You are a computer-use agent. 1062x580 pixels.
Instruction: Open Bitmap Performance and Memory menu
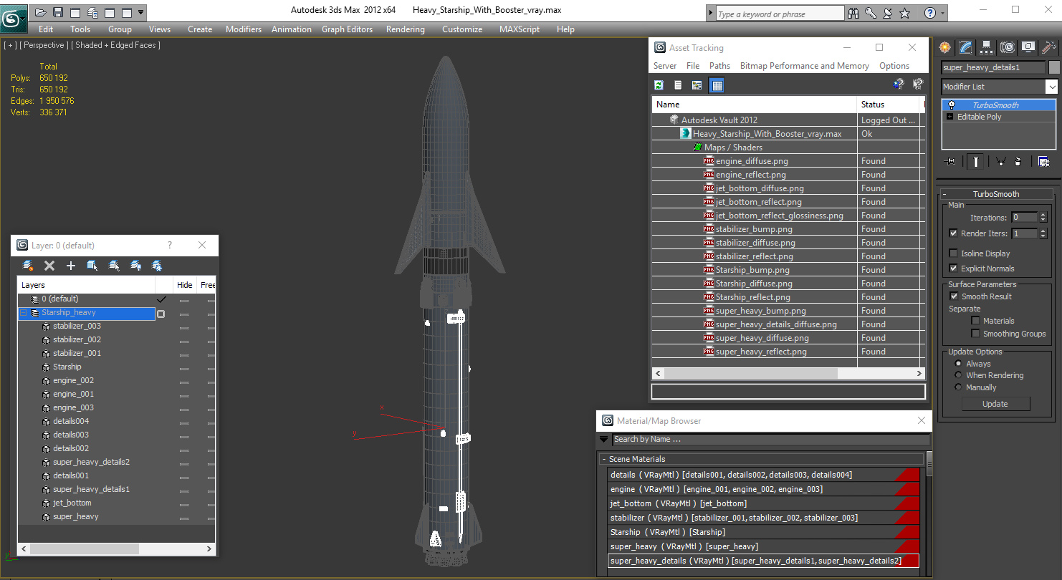point(805,66)
